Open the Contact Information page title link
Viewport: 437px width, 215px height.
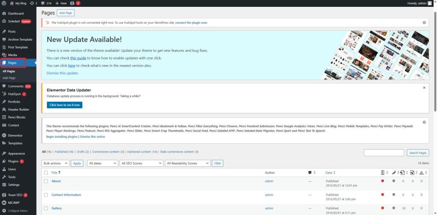[x=66, y=195]
